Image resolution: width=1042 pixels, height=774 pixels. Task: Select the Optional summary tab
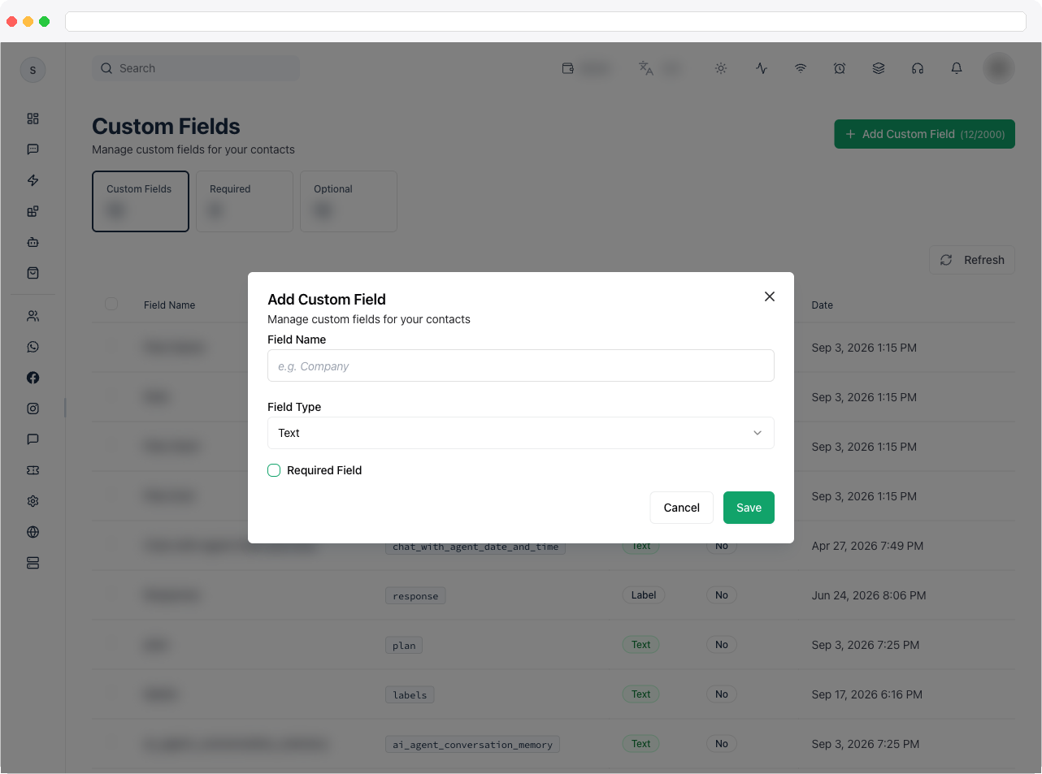349,201
